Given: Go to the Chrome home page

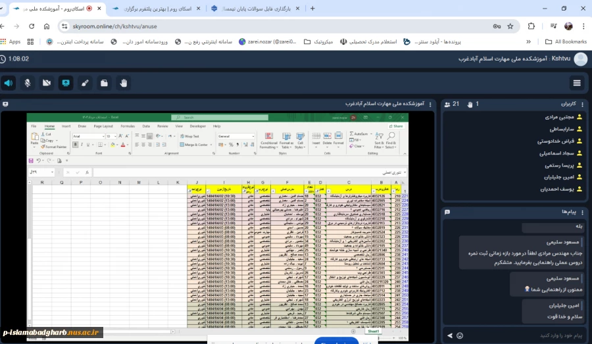Looking at the screenshot, I should [x=47, y=26].
